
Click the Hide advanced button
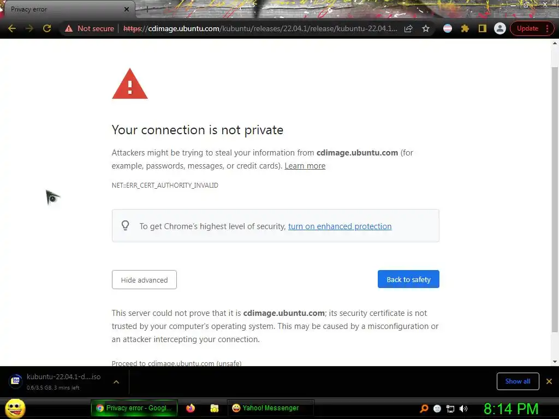(144, 280)
